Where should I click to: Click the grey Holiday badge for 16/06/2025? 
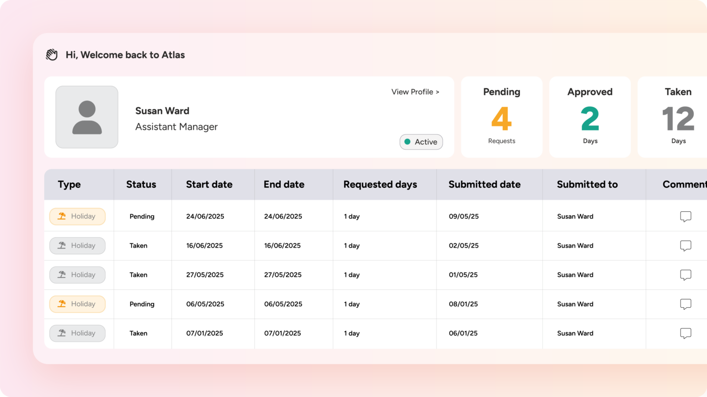pos(78,246)
